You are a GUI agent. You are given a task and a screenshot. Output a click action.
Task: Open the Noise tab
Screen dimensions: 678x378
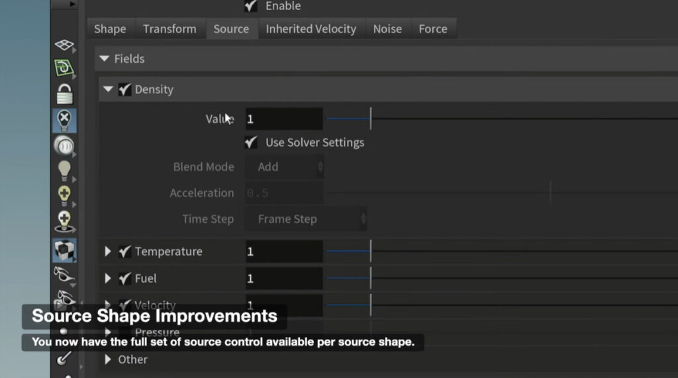pos(387,29)
